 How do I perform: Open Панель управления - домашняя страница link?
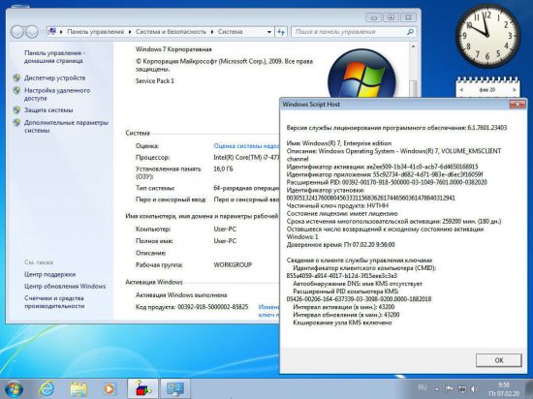(x=54, y=57)
